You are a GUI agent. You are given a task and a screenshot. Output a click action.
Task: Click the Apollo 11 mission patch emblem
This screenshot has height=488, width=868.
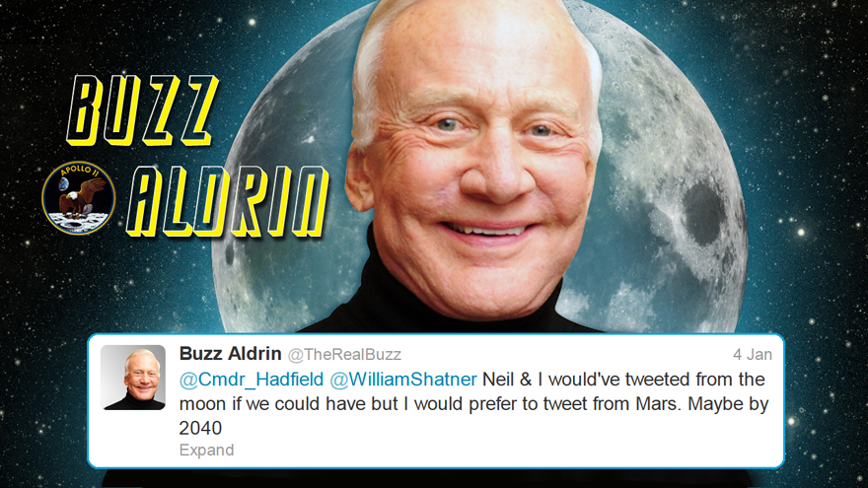tap(79, 198)
